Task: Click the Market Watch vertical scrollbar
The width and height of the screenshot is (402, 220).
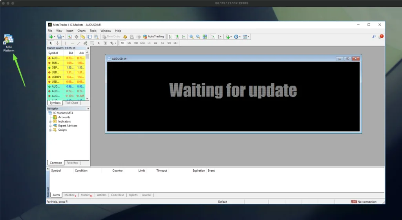Action: (x=87, y=77)
